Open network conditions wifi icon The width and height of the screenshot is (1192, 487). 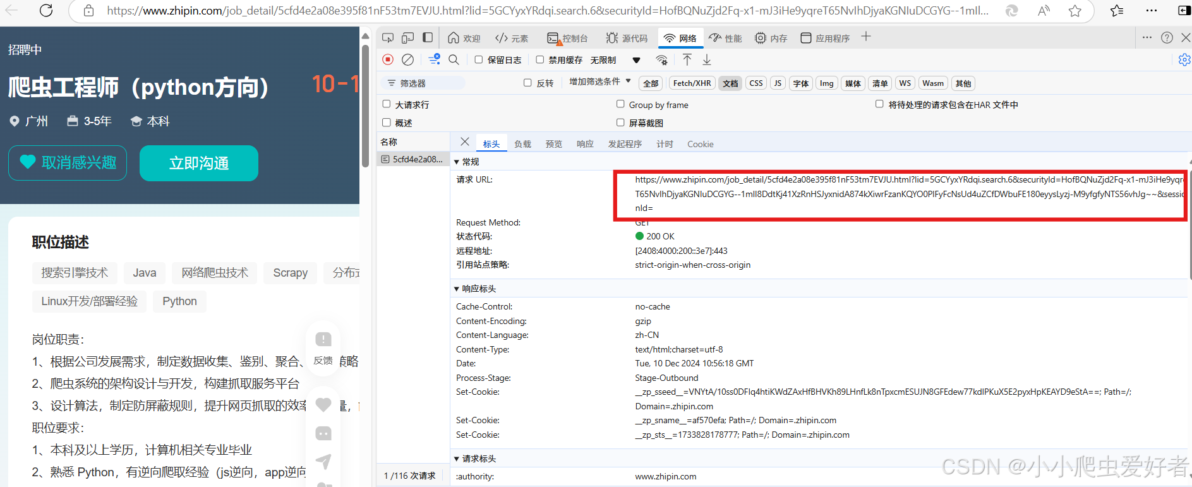(661, 60)
